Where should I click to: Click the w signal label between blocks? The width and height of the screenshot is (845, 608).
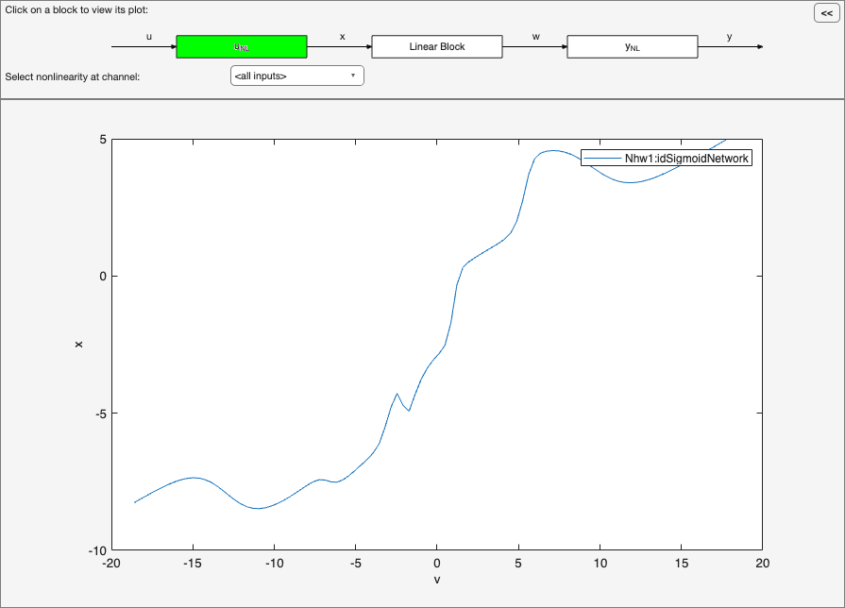click(x=535, y=37)
